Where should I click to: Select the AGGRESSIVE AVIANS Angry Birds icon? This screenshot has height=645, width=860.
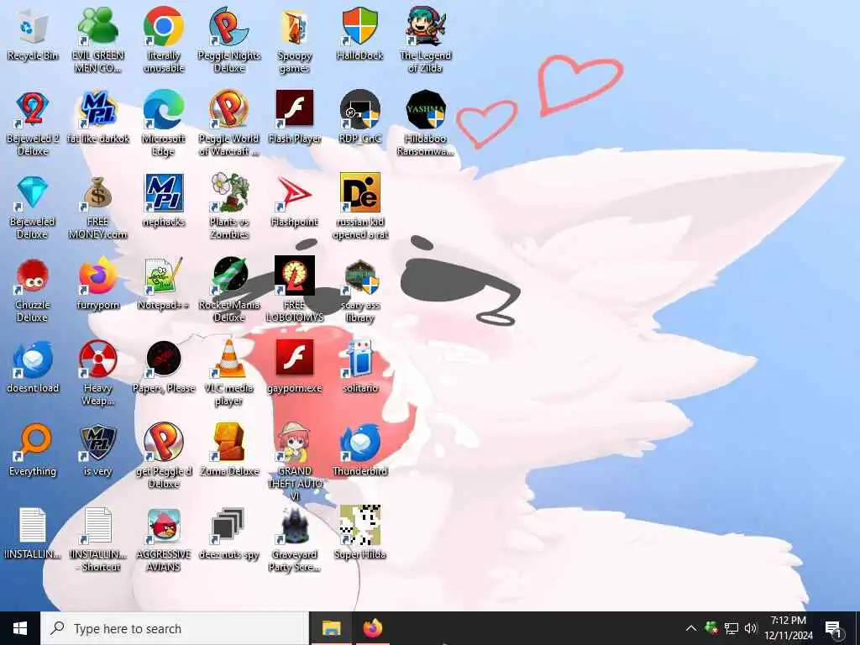164,526
